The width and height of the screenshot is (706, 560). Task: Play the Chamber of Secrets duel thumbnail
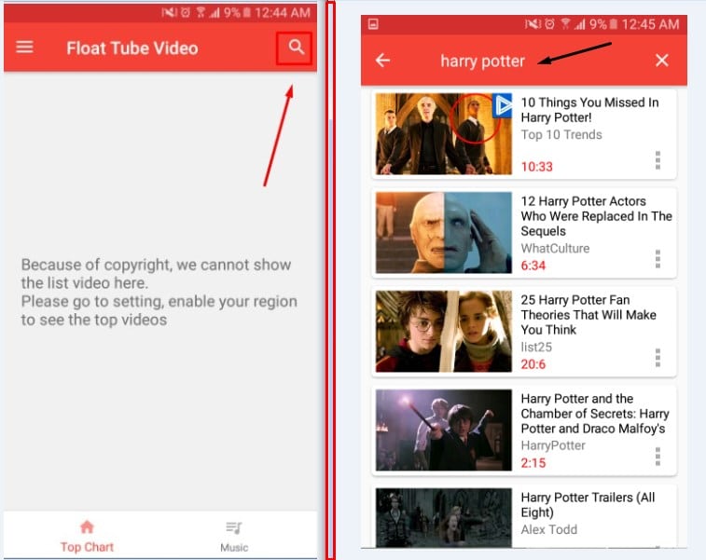pyautogui.click(x=444, y=430)
